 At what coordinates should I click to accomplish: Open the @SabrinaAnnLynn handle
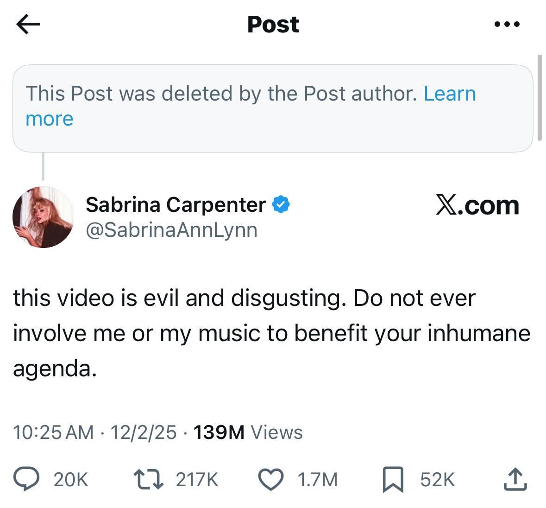(x=171, y=230)
